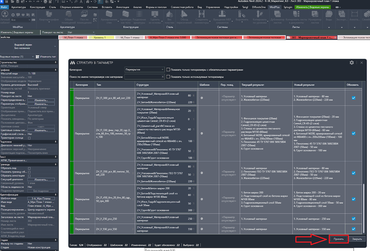Image resolution: width=370 pixels, height=251 pixels.
Task: Open the А_Мрк План 2 этажа view tab
Action: [x=167, y=38]
